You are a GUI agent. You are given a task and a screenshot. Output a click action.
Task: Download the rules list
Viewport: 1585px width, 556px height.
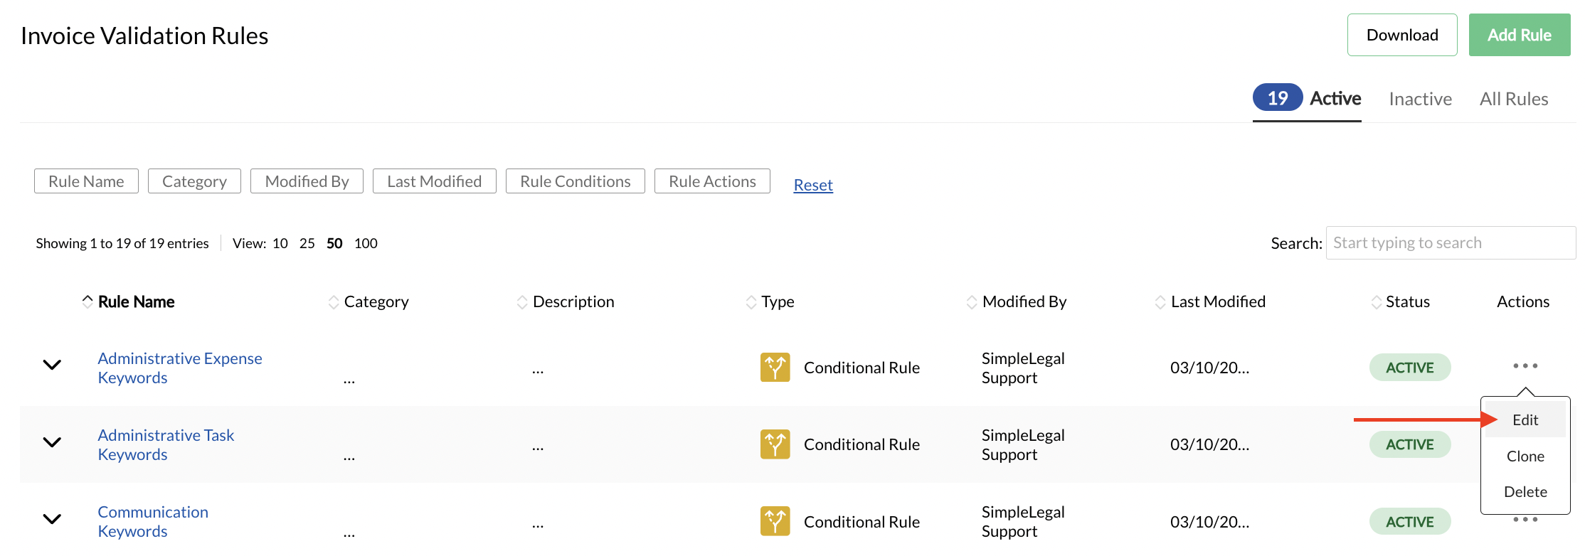1401,35
